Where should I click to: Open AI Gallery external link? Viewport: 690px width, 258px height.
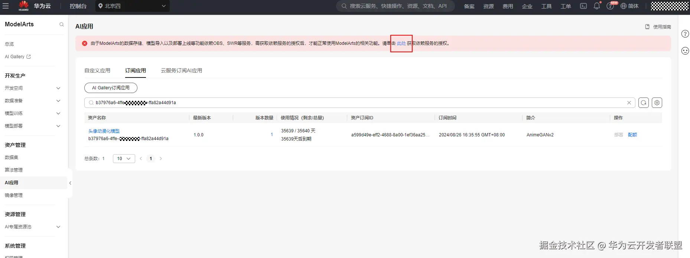pyautogui.click(x=18, y=57)
